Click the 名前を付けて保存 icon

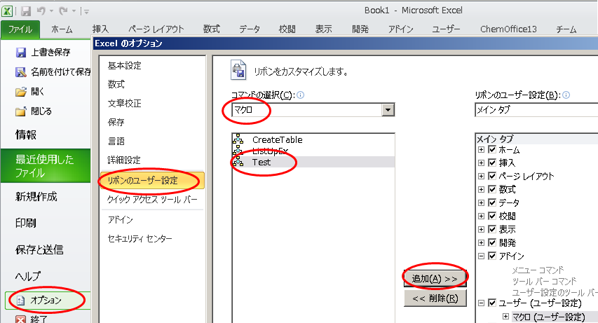click(x=21, y=71)
